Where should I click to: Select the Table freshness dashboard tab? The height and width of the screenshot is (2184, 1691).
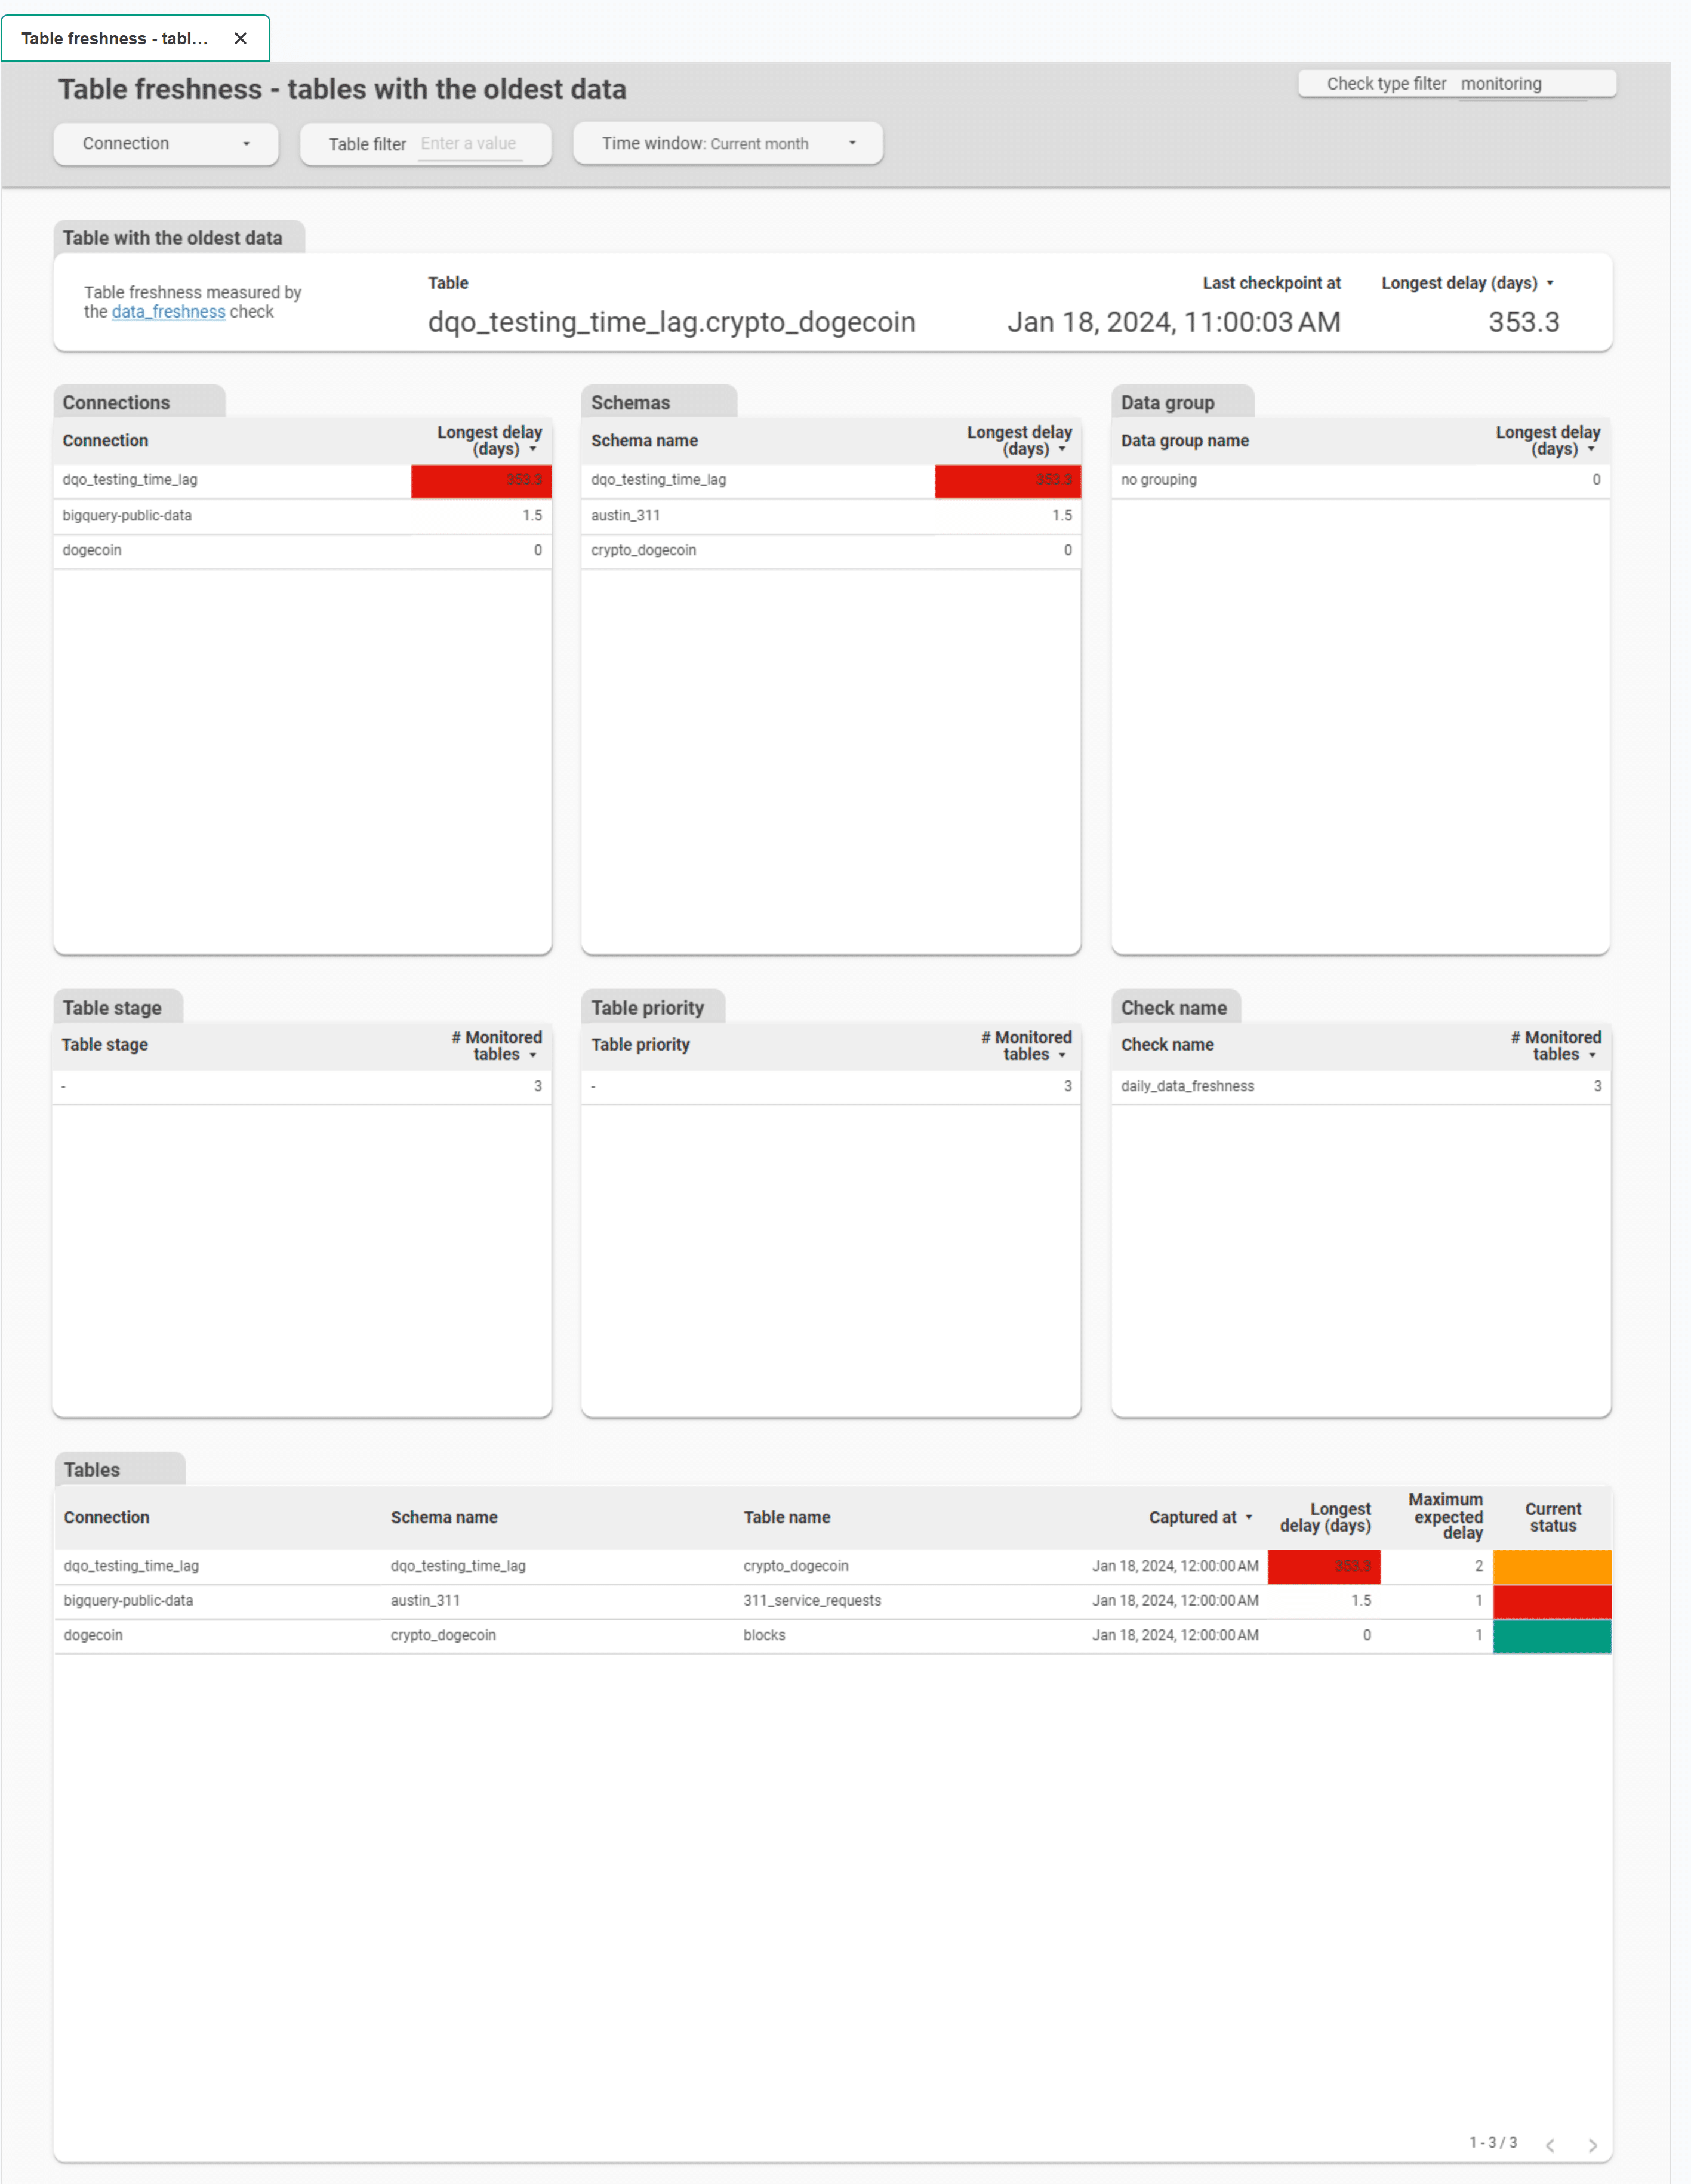[x=114, y=38]
